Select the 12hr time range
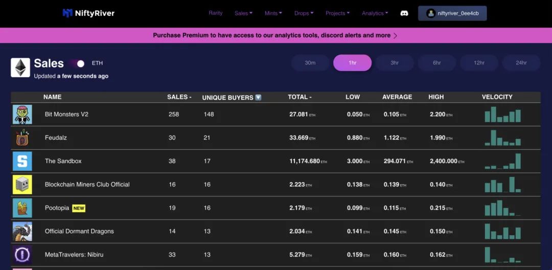The height and width of the screenshot is (270, 552). click(x=479, y=63)
